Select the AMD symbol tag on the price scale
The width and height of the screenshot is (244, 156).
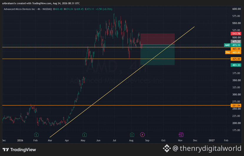coord(227,45)
